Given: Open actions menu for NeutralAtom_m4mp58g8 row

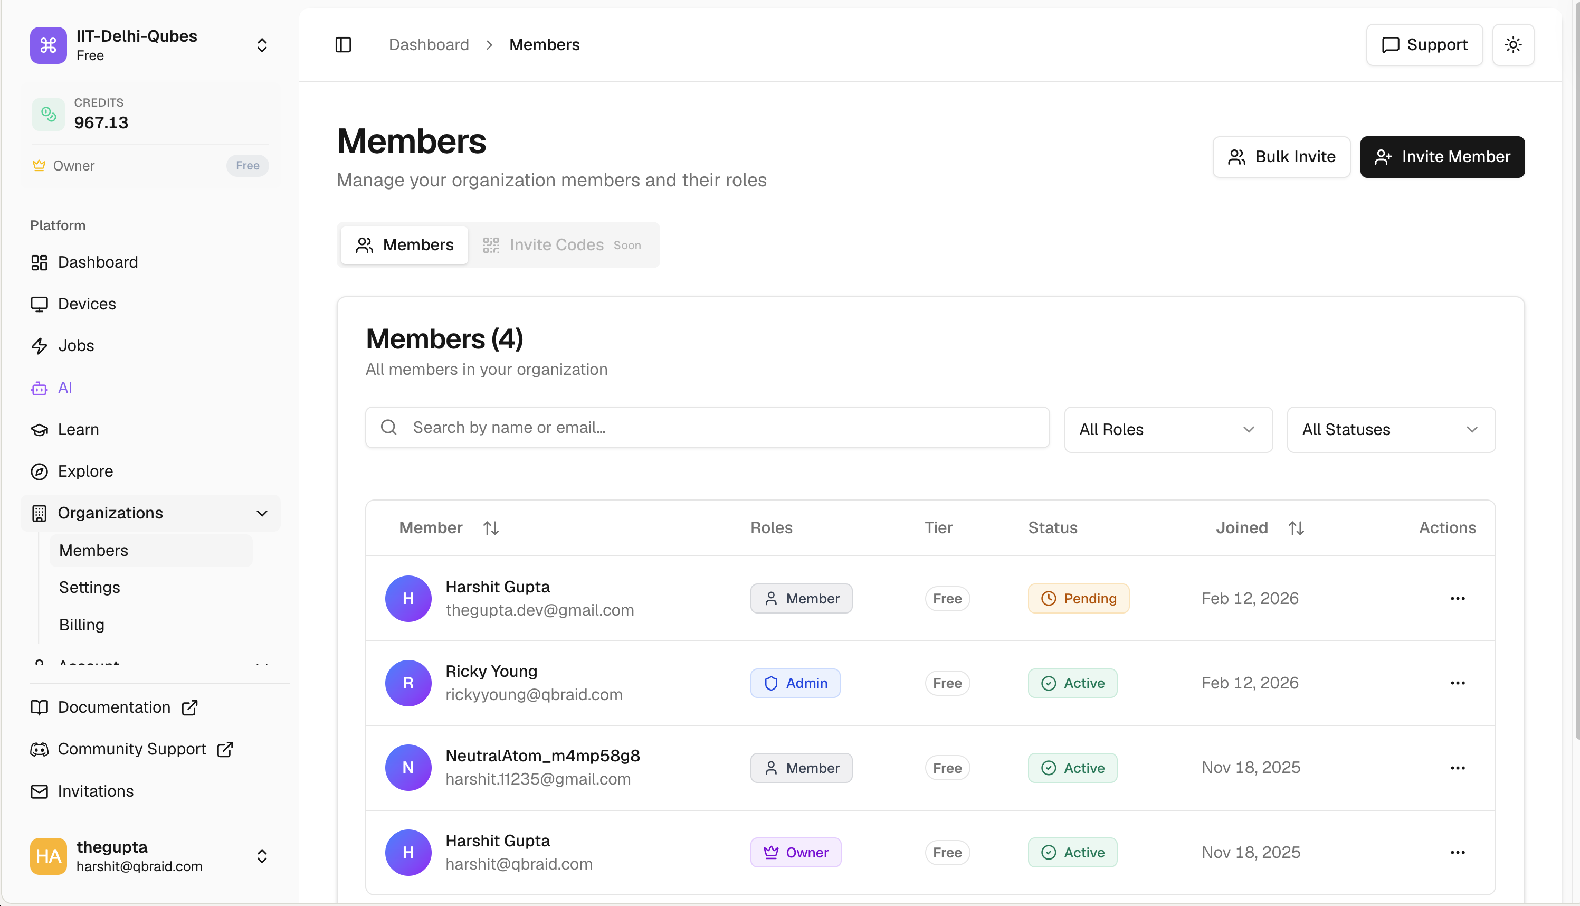Looking at the screenshot, I should coord(1458,768).
